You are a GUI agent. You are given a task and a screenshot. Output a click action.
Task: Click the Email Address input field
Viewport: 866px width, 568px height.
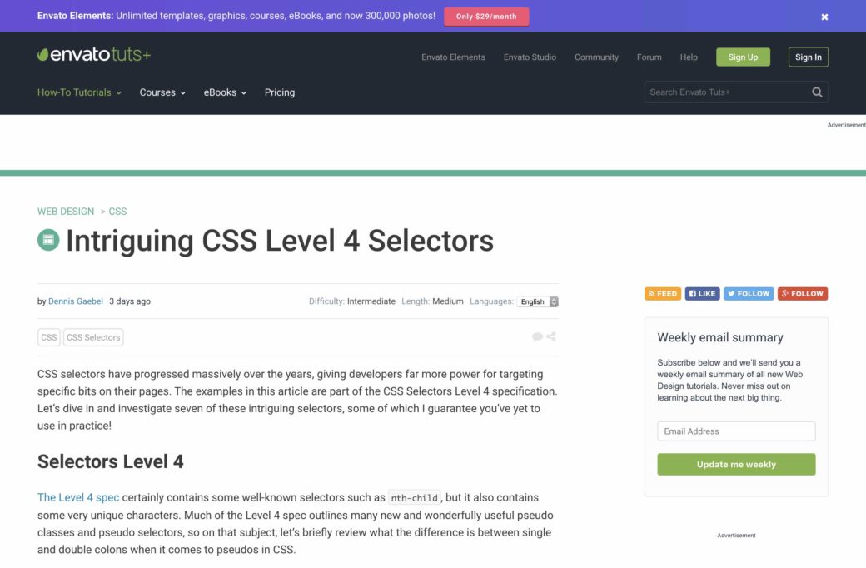(x=736, y=431)
